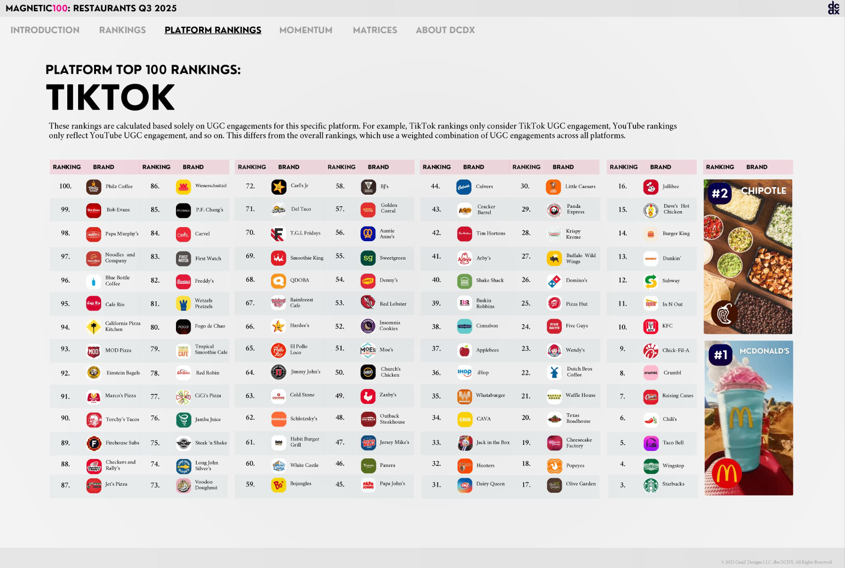Open the #1 McDonald's featured image
Screen dimensions: 845x568
point(749,418)
